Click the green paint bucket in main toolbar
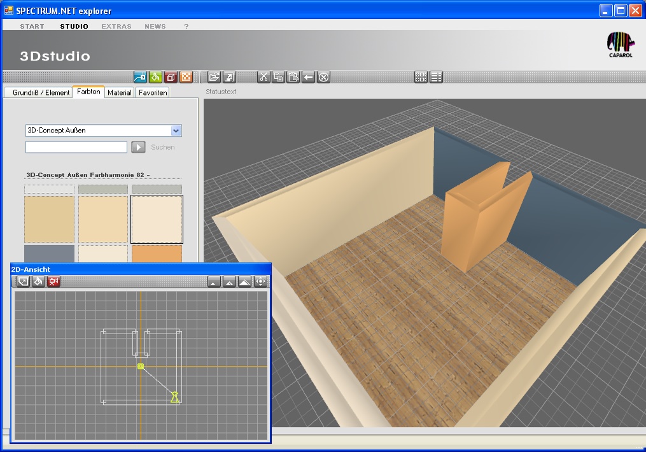Viewport: 646px width, 452px height. point(155,77)
